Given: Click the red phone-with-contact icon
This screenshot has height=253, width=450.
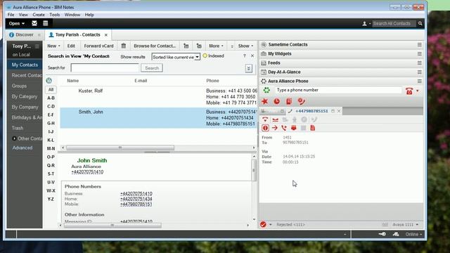Looking at the screenshot, I should pyautogui.click(x=301, y=101).
